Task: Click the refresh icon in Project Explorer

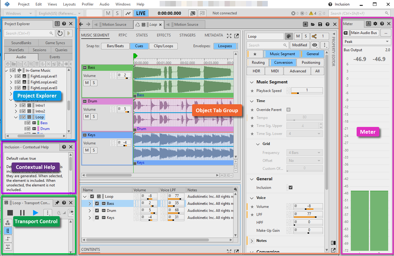Action: pos(60,33)
